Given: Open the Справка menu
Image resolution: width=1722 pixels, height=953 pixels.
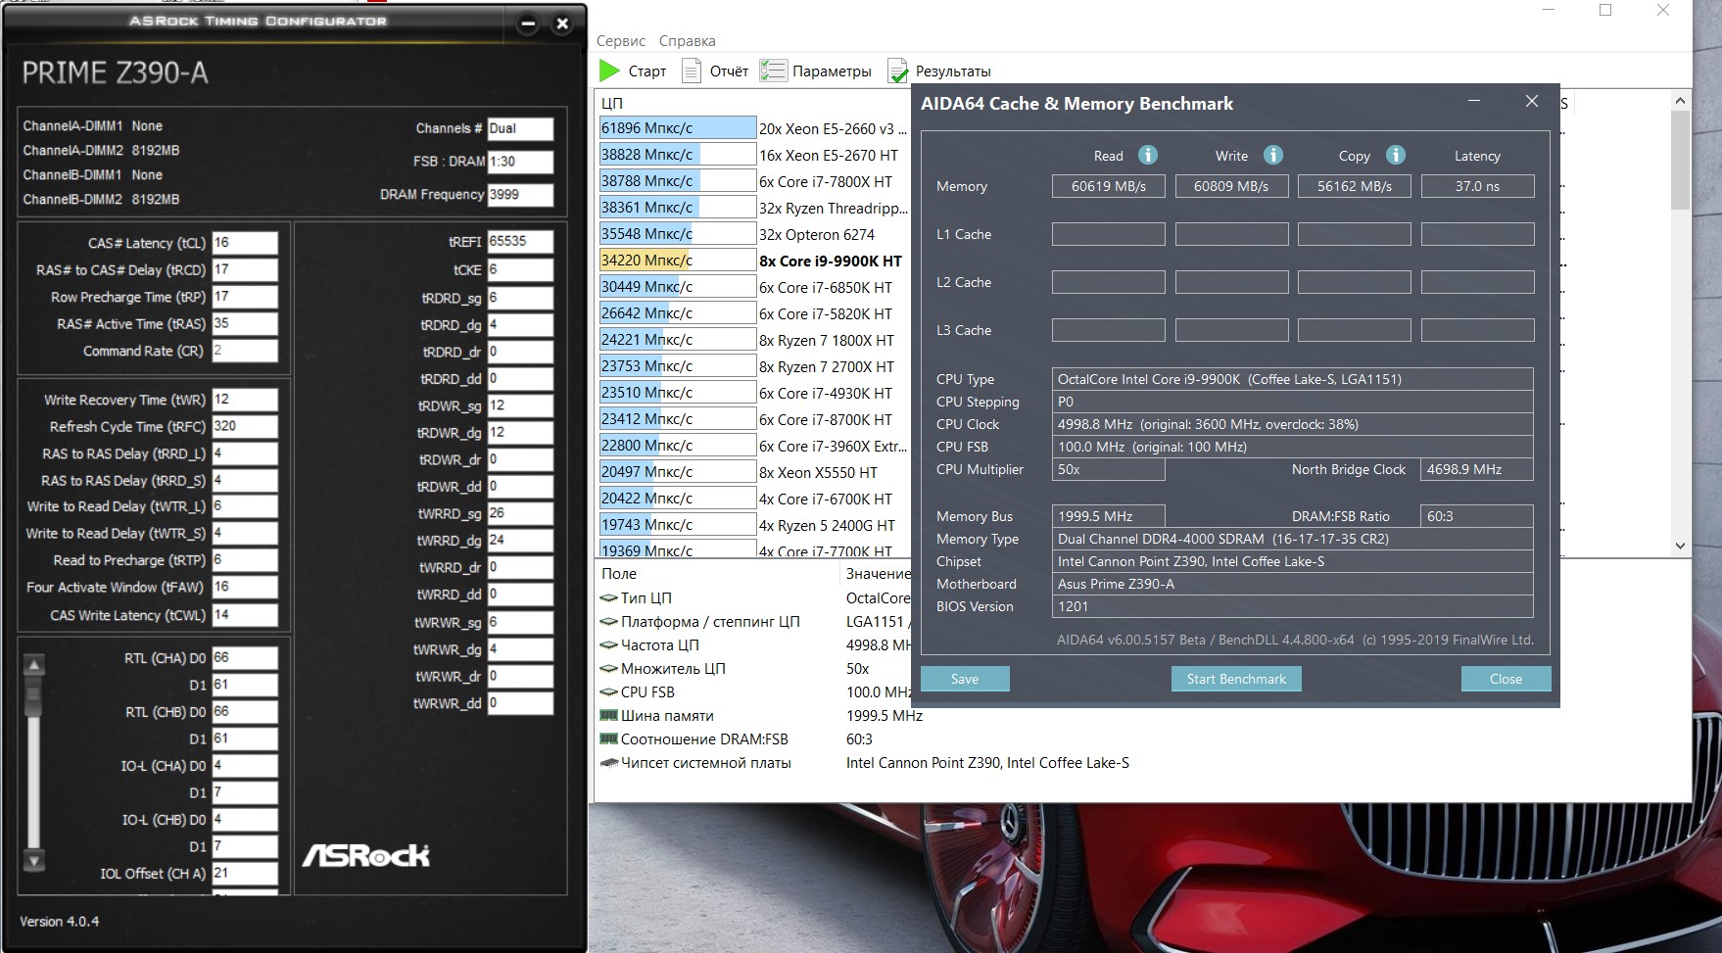Looking at the screenshot, I should (688, 41).
